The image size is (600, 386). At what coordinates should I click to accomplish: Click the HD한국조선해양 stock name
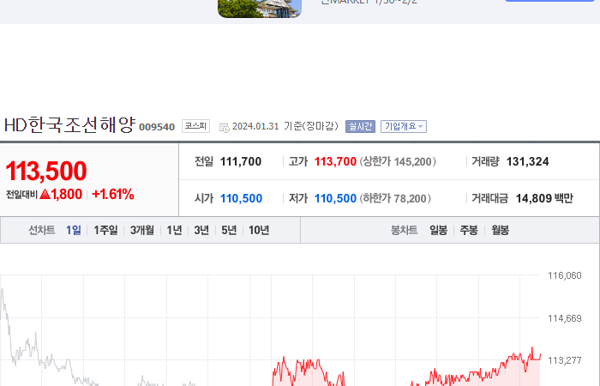(70, 125)
